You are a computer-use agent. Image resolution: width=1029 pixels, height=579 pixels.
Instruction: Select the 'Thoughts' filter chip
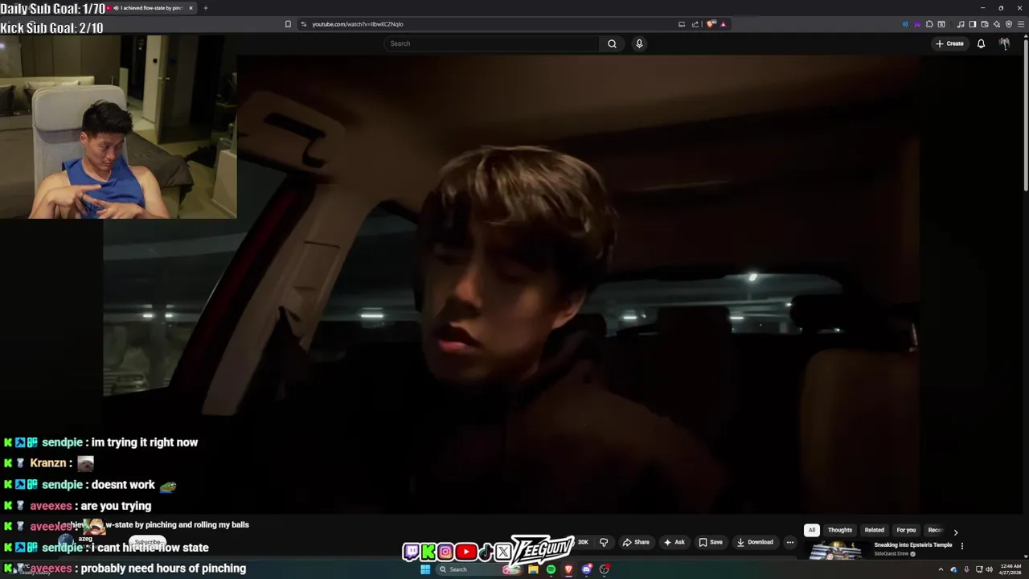[840, 530]
